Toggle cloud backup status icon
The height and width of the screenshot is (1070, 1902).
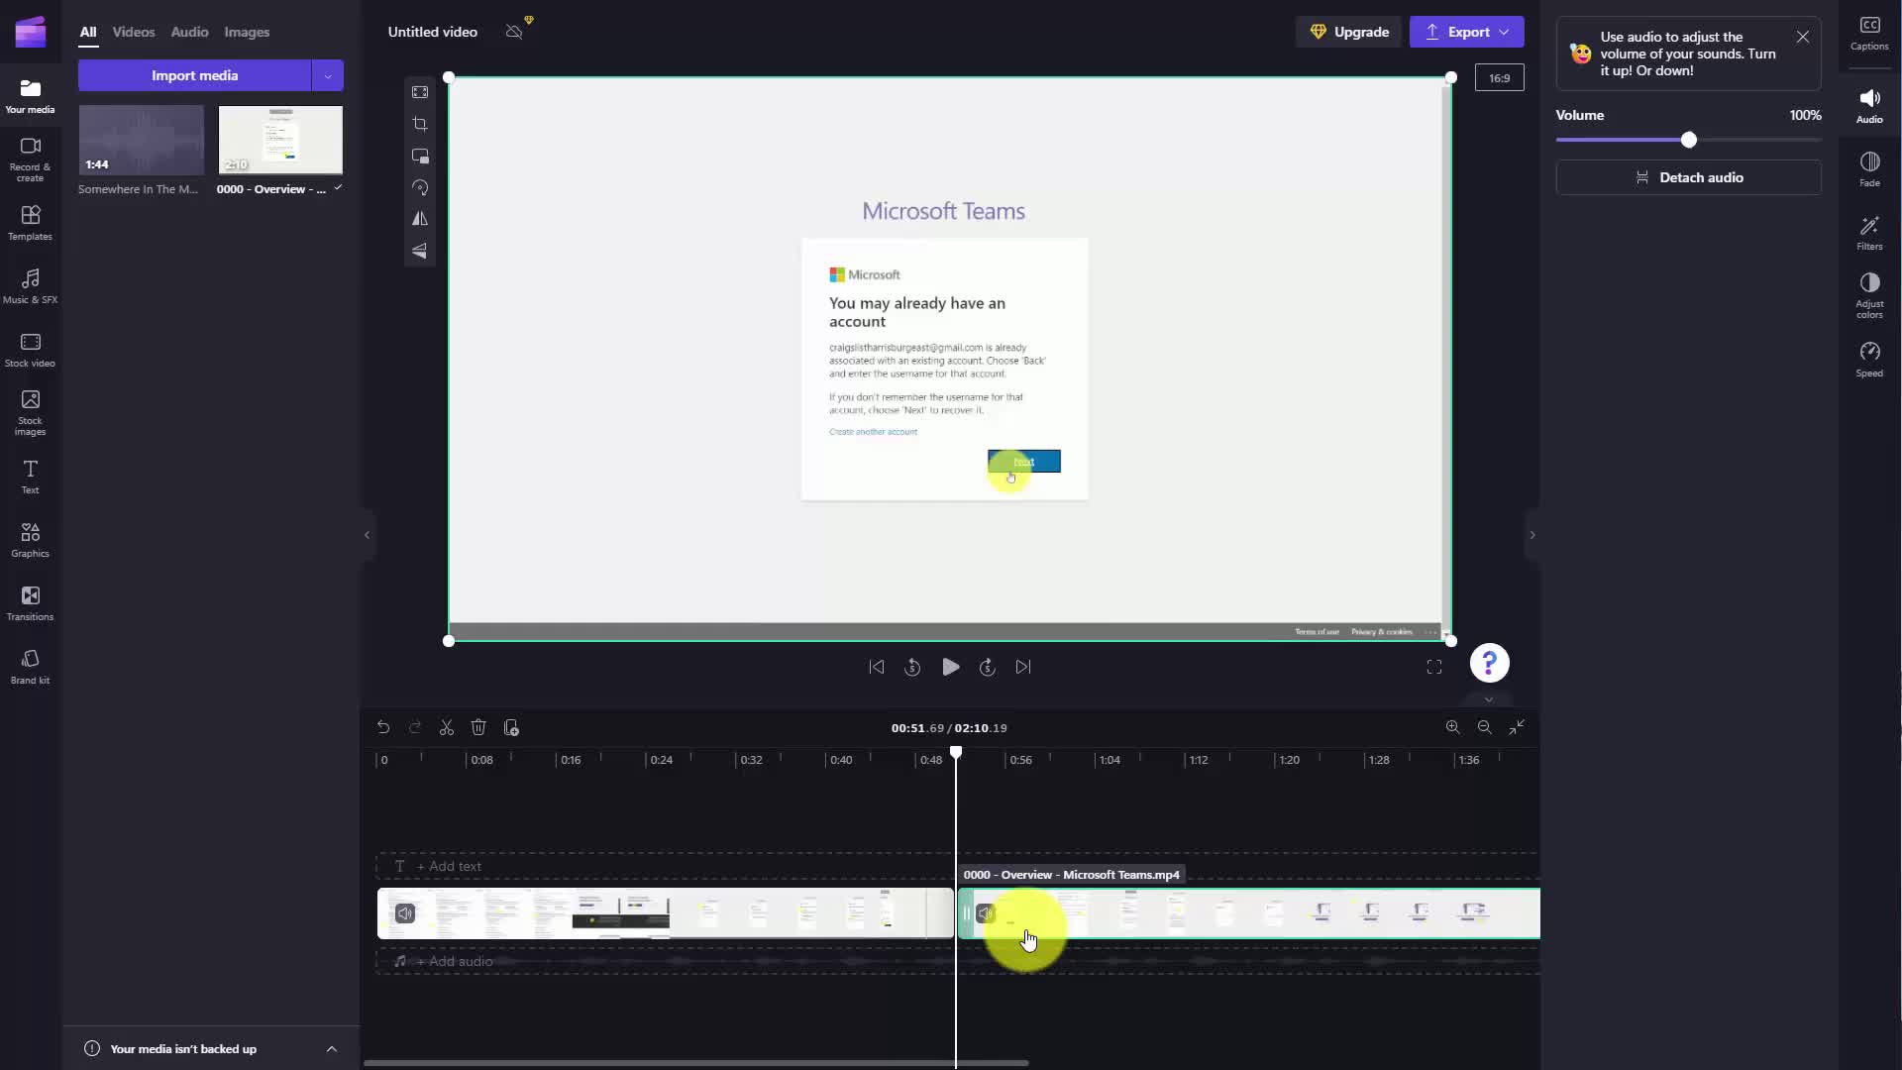coord(514,32)
